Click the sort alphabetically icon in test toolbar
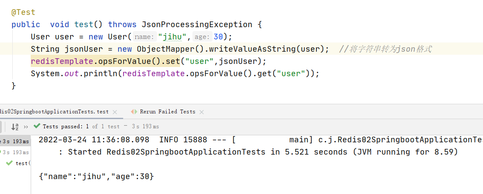483x194 pixels. [x=15, y=127]
